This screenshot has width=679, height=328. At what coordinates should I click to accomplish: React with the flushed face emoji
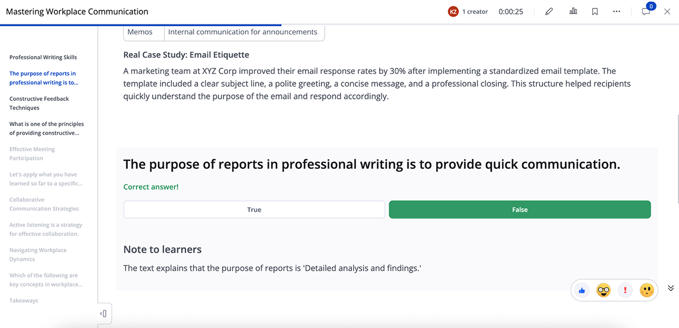[646, 290]
